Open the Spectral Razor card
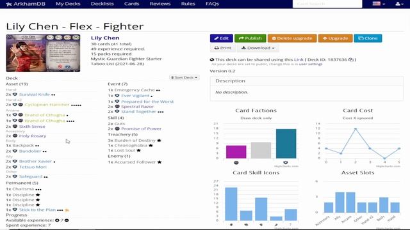 (x=138, y=107)
